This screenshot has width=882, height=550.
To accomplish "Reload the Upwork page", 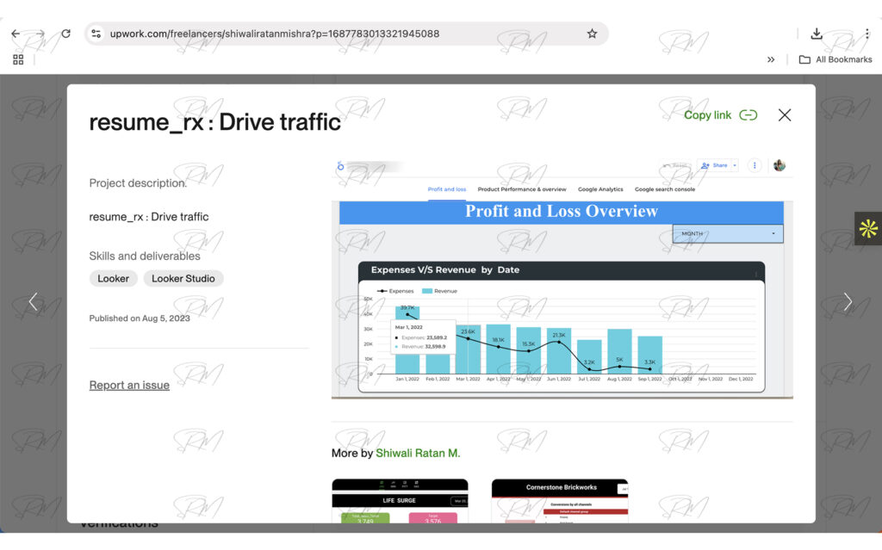I will click(65, 34).
